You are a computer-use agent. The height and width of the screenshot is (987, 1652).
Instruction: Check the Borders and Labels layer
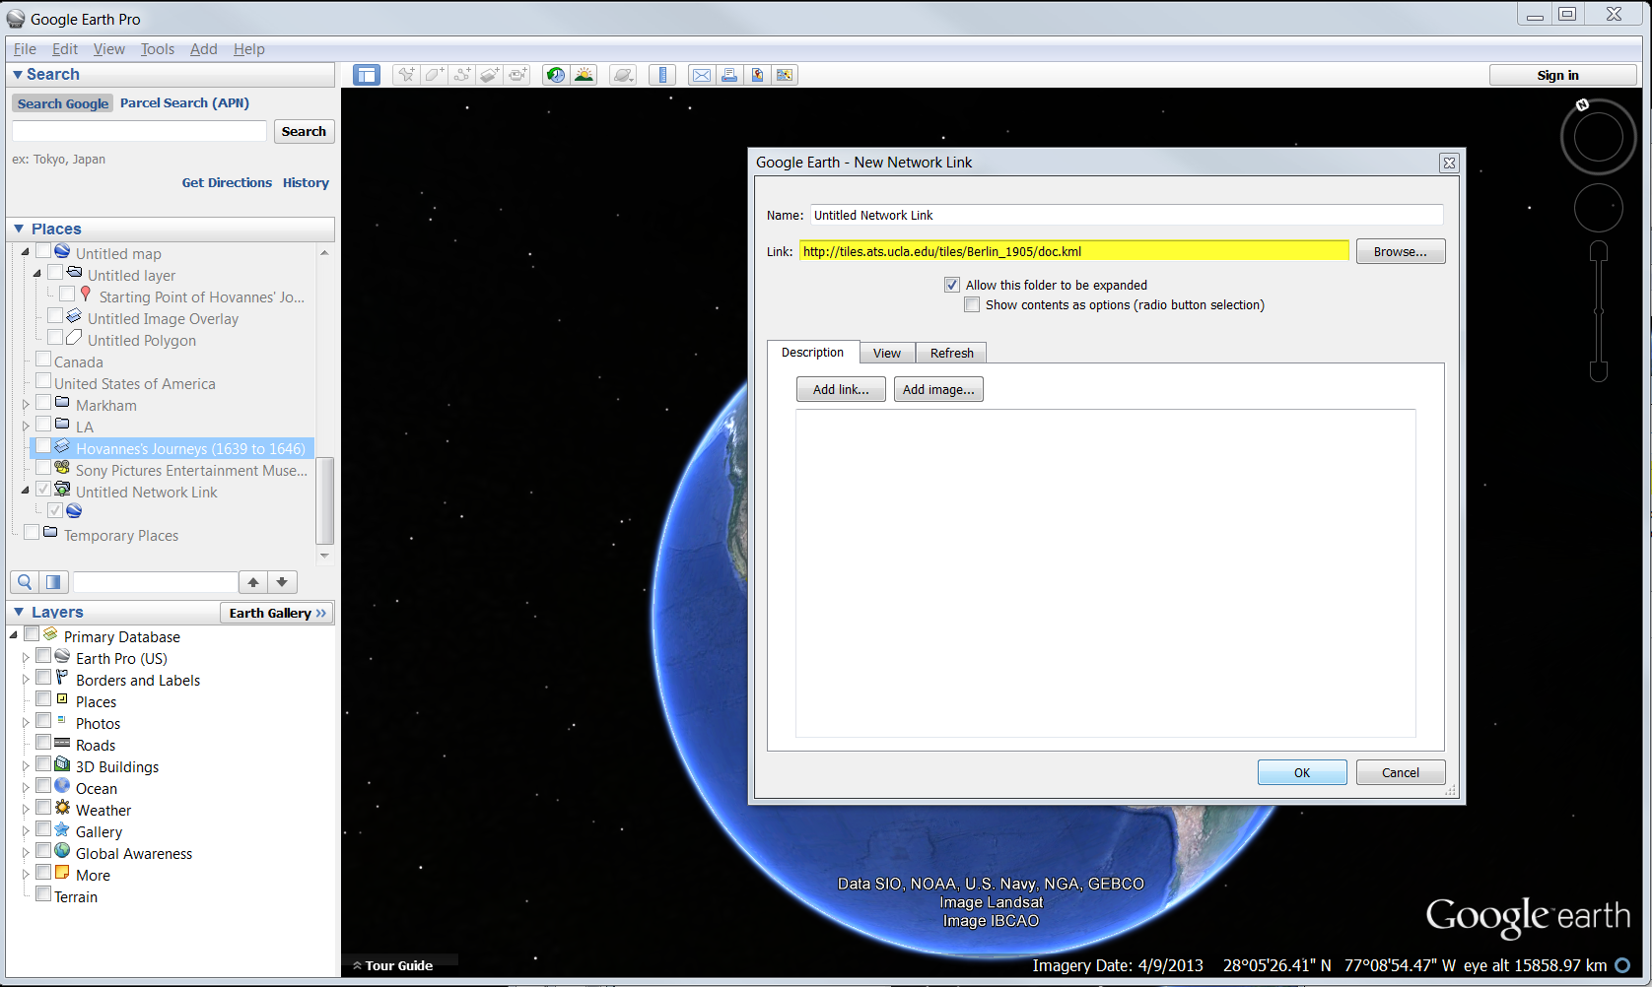(43, 679)
